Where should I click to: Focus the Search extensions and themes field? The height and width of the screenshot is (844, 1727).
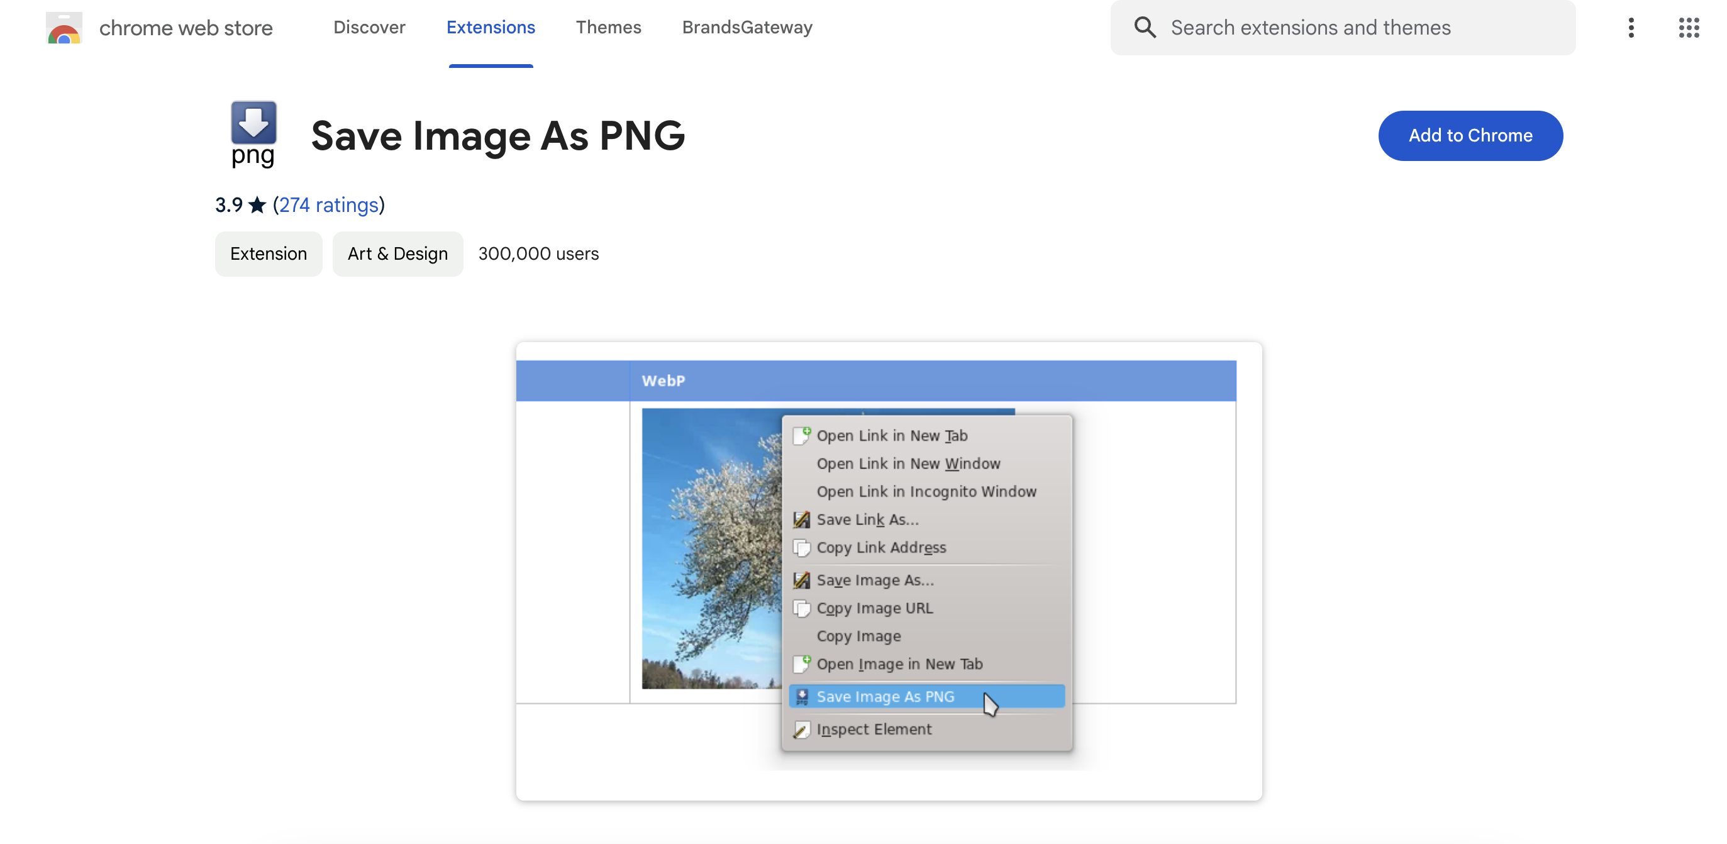[x=1342, y=28]
